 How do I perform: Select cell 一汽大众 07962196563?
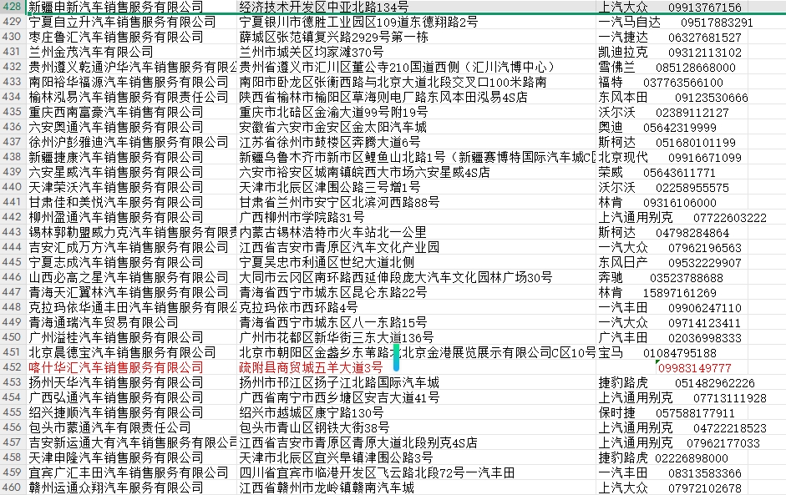(x=670, y=247)
